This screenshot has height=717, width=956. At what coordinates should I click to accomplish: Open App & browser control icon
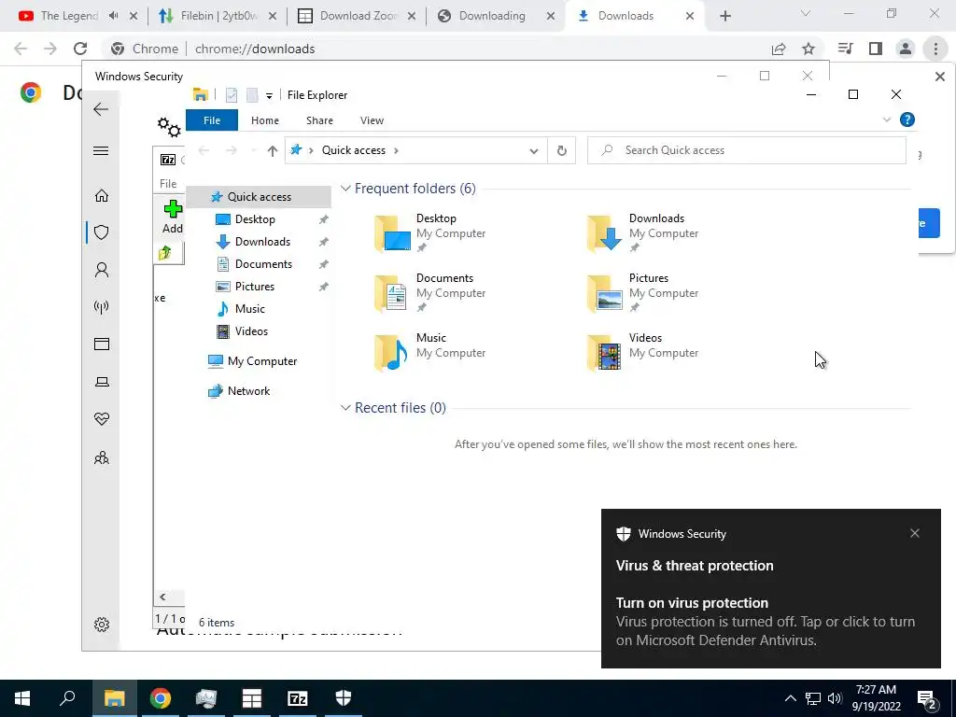[101, 344]
